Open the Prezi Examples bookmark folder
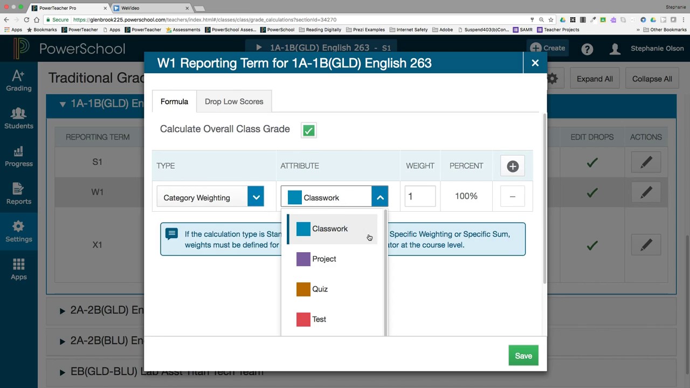 tap(365, 30)
